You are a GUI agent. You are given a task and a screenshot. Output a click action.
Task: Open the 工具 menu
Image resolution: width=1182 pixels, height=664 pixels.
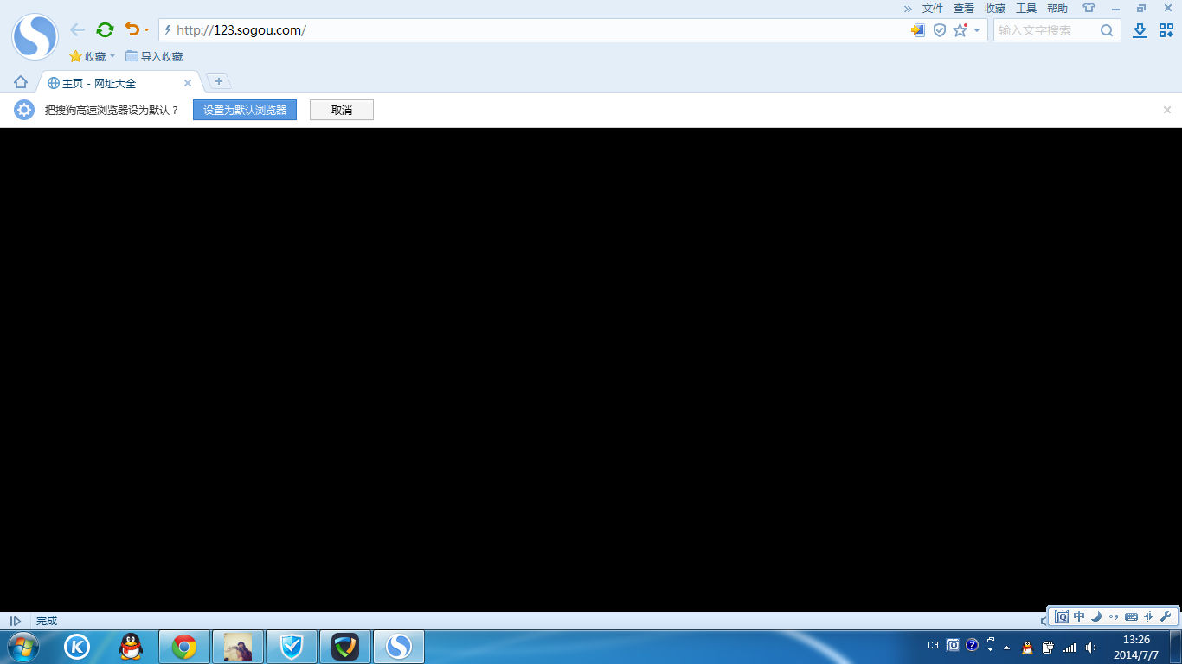pos(1025,8)
